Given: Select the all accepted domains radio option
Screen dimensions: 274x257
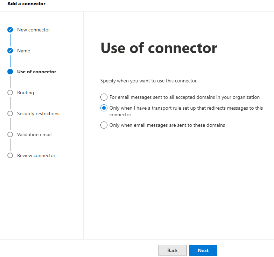Looking at the screenshot, I should pos(104,97).
